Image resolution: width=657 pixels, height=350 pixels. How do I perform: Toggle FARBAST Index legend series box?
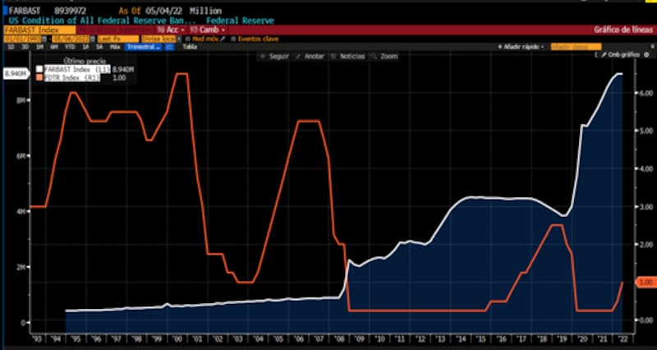point(39,70)
